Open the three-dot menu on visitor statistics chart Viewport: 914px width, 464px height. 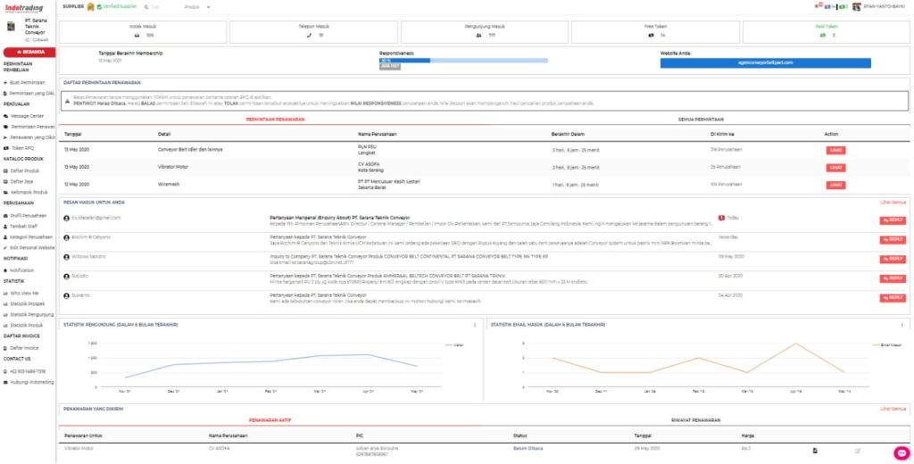pyautogui.click(x=475, y=325)
